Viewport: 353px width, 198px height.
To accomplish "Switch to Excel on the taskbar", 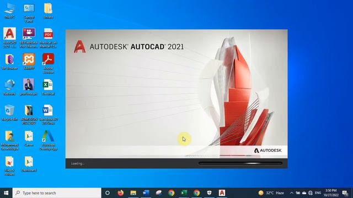I will coord(184,193).
